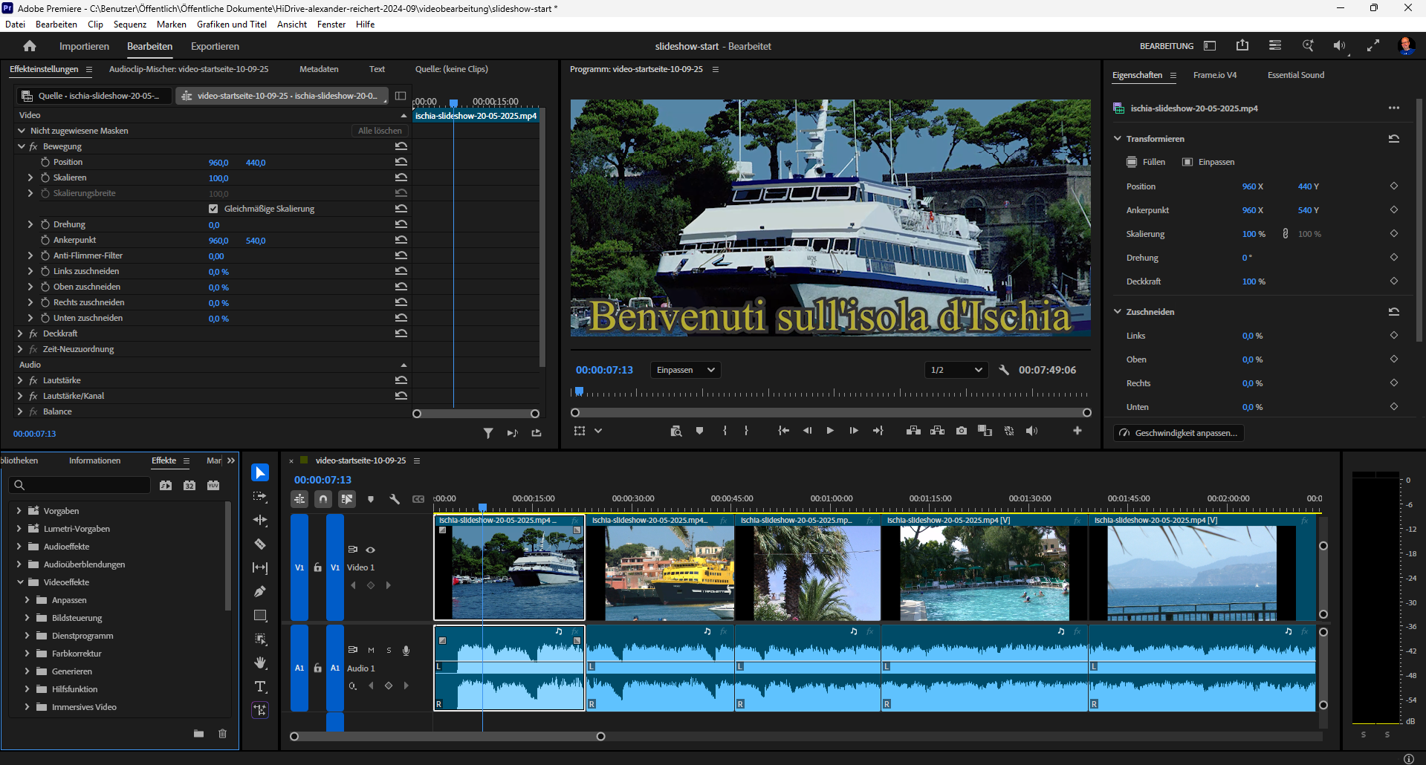Screen dimensions: 1426x765
Task: Open the Metadaten tab
Action: point(319,69)
